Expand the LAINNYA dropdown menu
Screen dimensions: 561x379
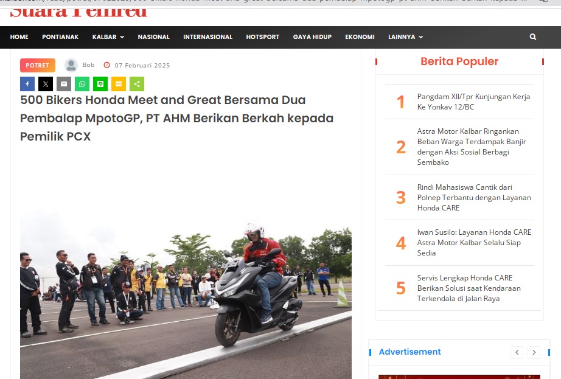405,37
